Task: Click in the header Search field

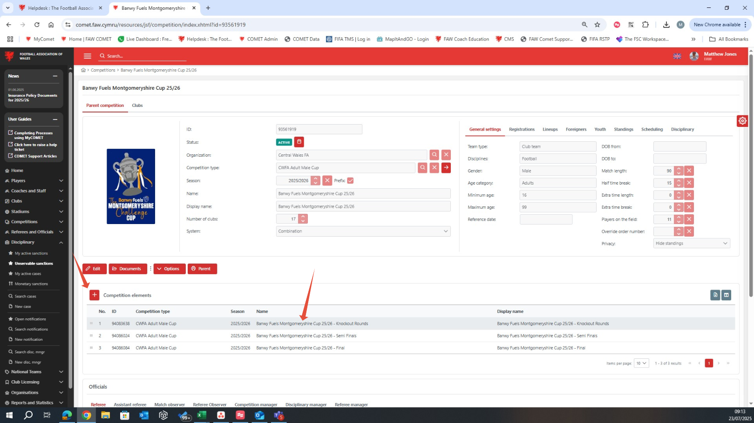Action: tap(142, 56)
